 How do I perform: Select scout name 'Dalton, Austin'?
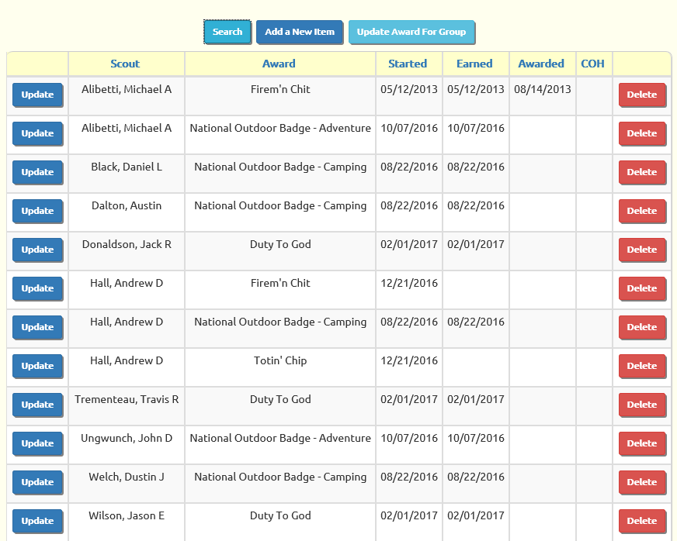(127, 206)
